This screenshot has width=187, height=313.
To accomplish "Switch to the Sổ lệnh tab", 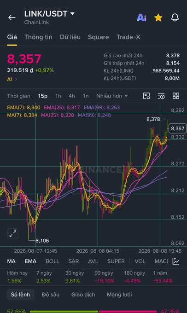I will [21, 295].
